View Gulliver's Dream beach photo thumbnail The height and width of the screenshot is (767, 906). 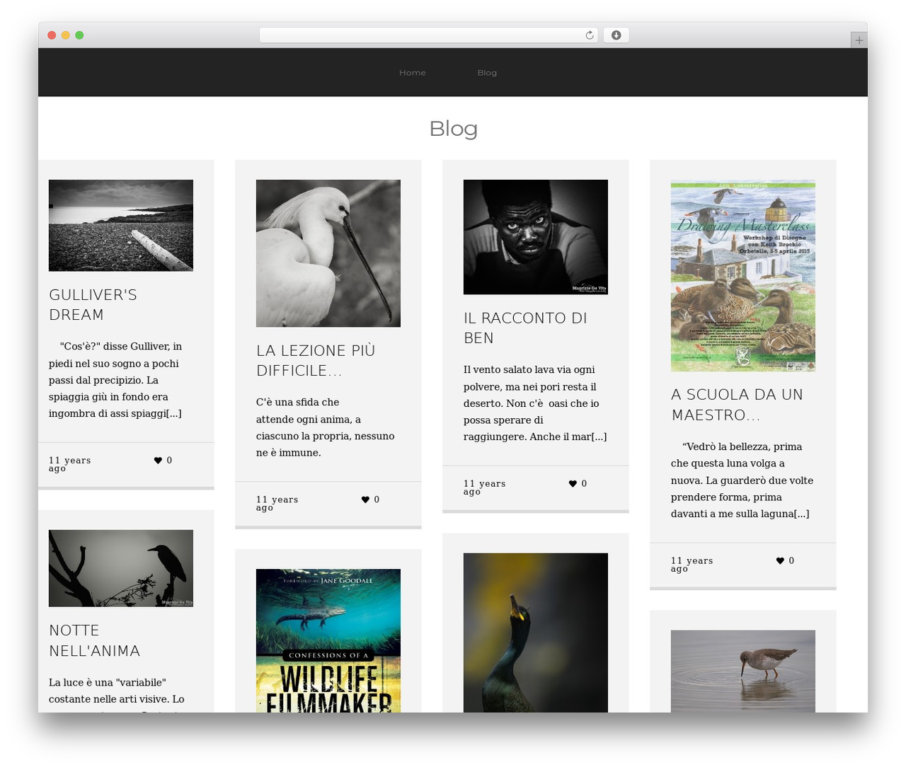(x=121, y=225)
